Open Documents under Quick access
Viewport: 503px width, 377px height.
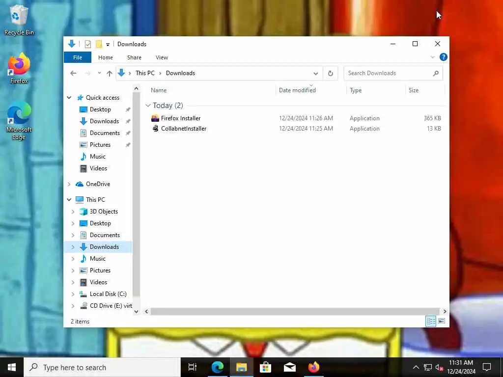(x=105, y=133)
